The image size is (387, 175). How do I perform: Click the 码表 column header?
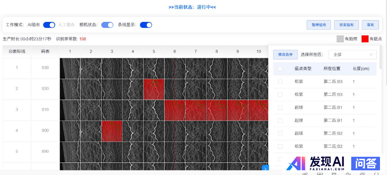point(45,52)
